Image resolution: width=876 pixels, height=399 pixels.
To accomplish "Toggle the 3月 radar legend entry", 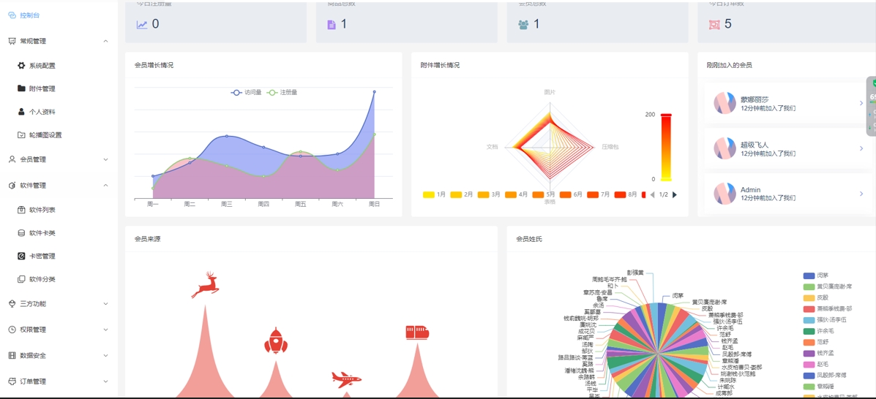I will tap(489, 195).
